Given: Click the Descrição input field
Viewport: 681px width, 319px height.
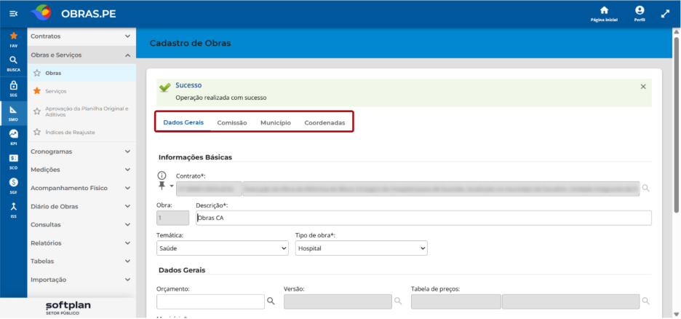Looking at the screenshot, I should 423,218.
